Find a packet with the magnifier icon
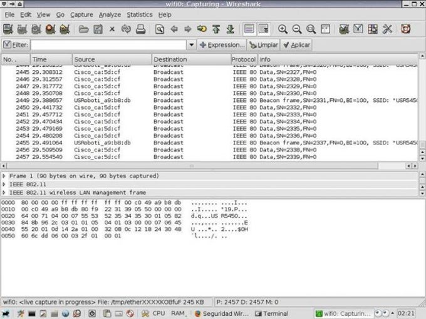Viewport: 426px width, 319px height. pyautogui.click(x=160, y=29)
